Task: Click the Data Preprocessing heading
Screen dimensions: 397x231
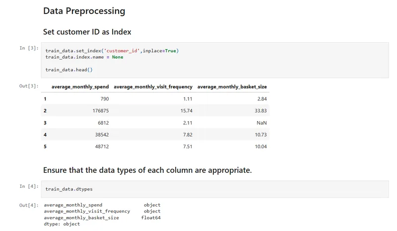Action: pyautogui.click(x=84, y=10)
